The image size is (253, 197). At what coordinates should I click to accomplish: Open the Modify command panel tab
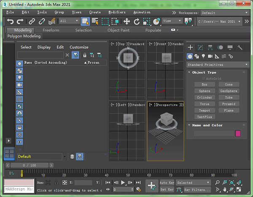click(x=200, y=47)
